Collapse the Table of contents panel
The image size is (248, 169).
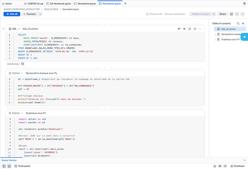click(243, 24)
